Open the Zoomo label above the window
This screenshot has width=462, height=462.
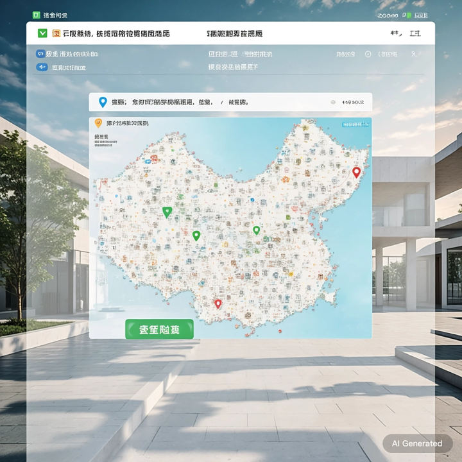(x=388, y=15)
